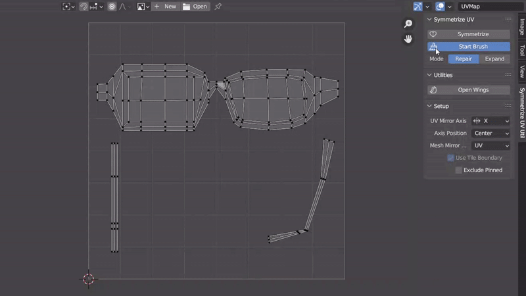Switch to the Image sidebar tab
Image resolution: width=526 pixels, height=296 pixels.
pyautogui.click(x=522, y=26)
